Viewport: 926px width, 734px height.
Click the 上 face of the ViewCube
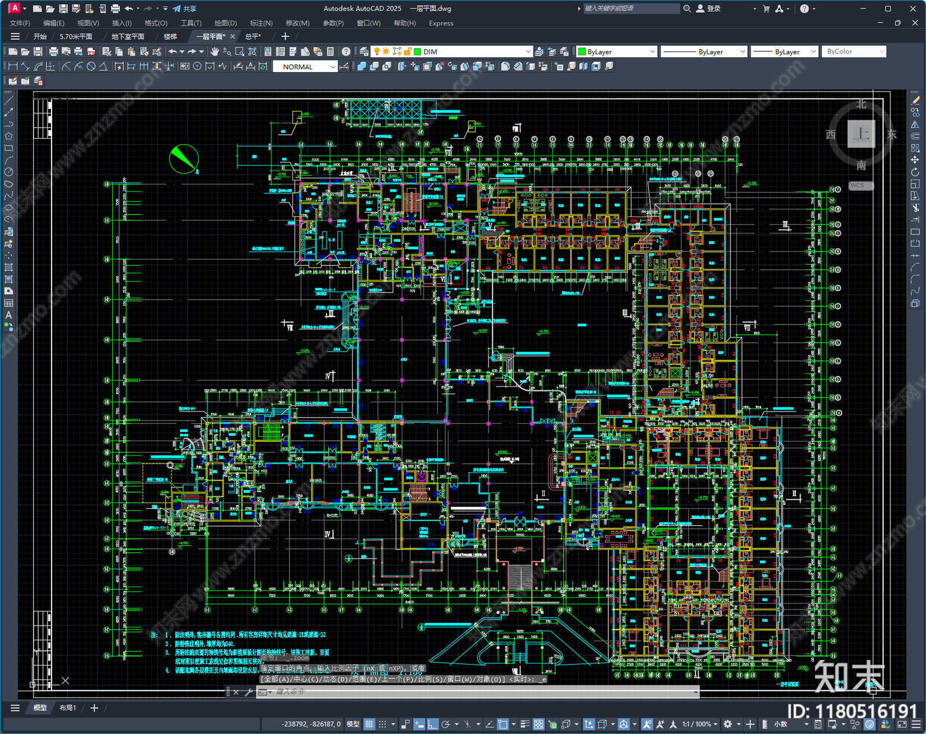click(x=861, y=134)
